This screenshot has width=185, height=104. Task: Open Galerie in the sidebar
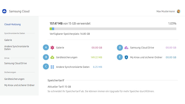click(x=8, y=40)
